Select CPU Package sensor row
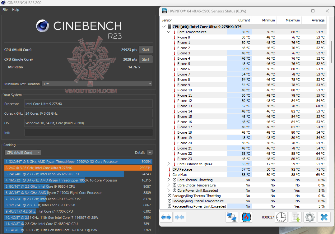 (244, 169)
